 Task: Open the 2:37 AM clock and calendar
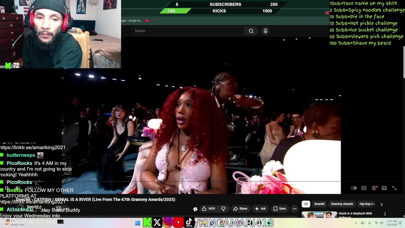(392, 223)
